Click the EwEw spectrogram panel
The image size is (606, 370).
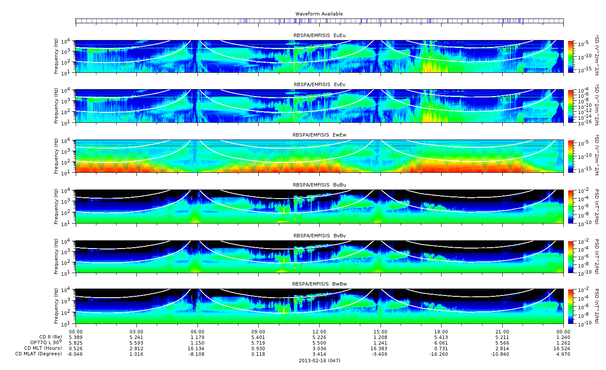319,156
